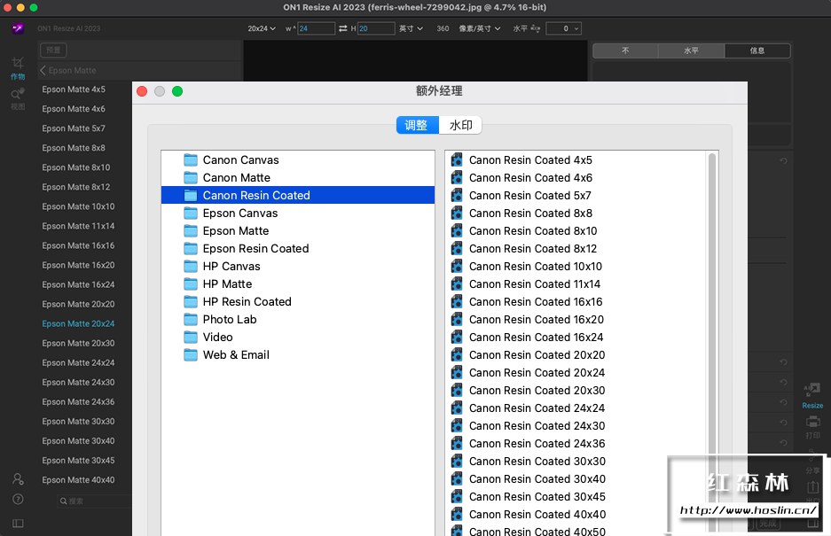Select Epson Matte 8x10 in sidebar

(x=76, y=167)
